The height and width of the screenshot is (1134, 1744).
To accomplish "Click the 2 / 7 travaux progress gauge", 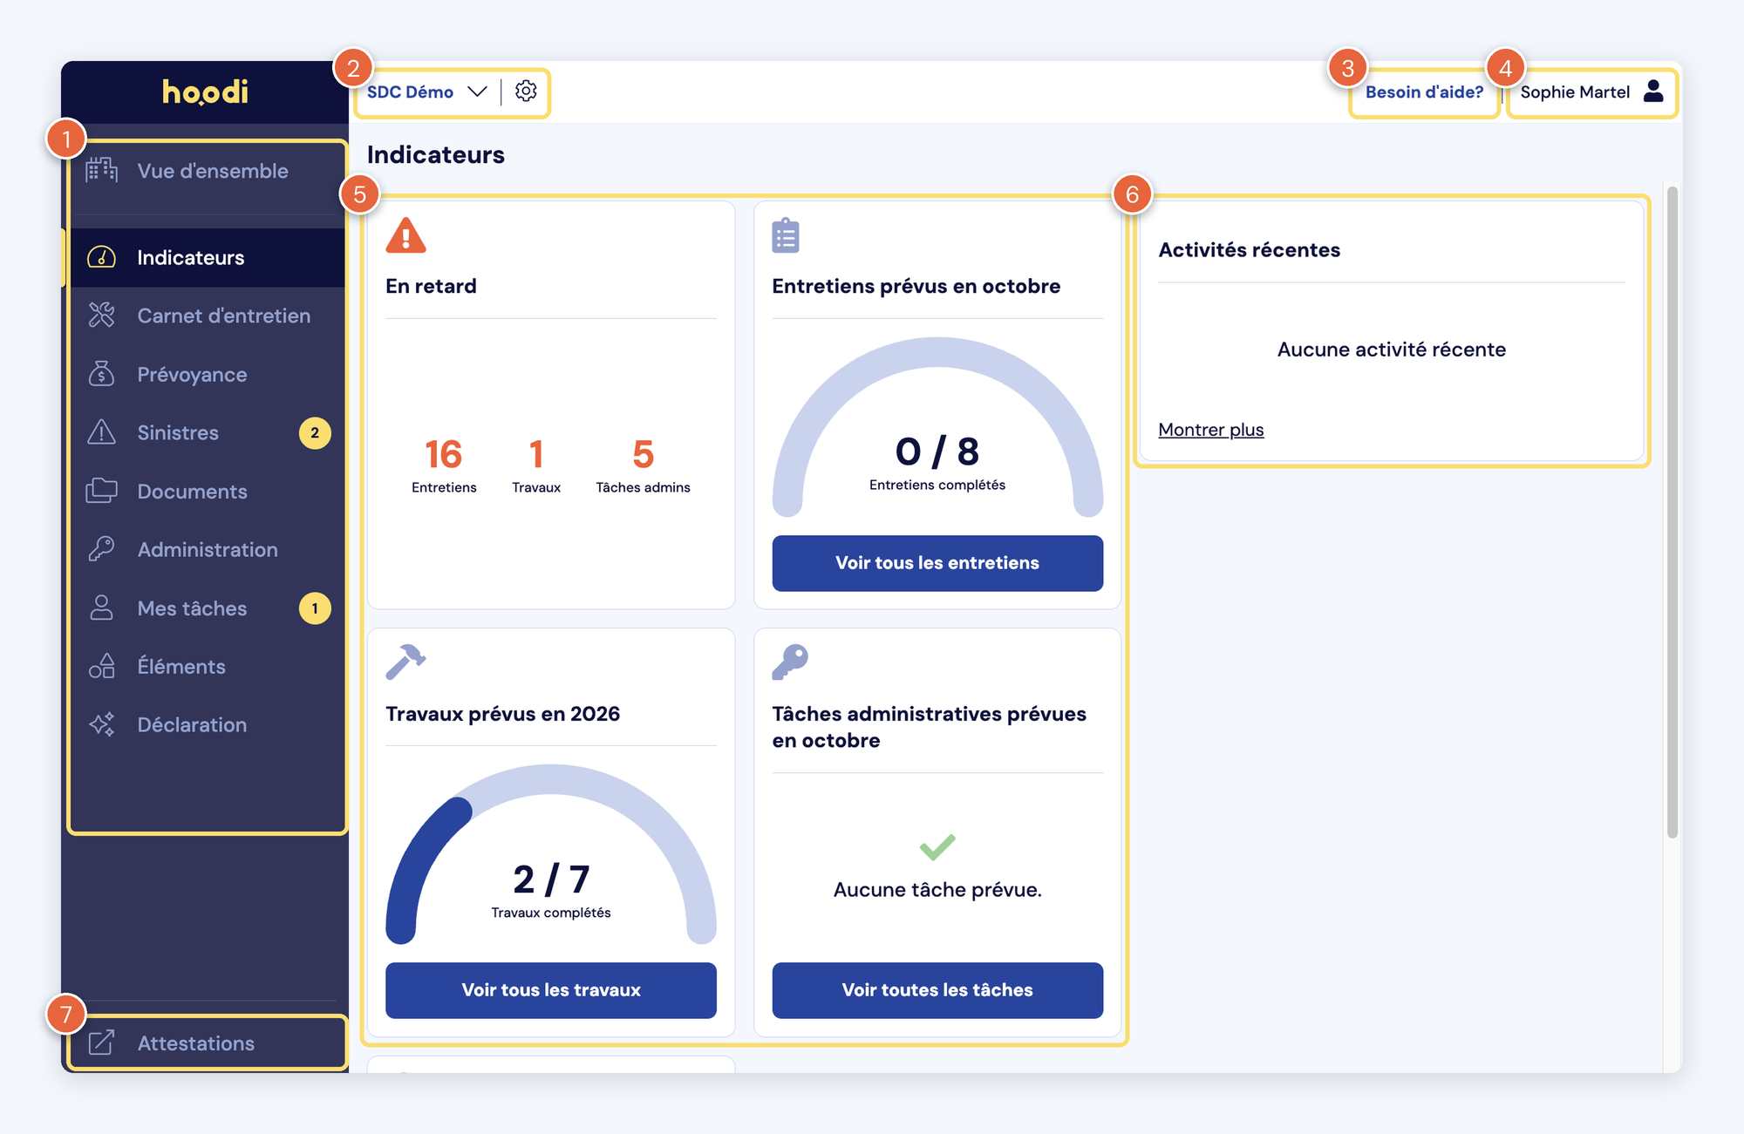I will point(551,854).
